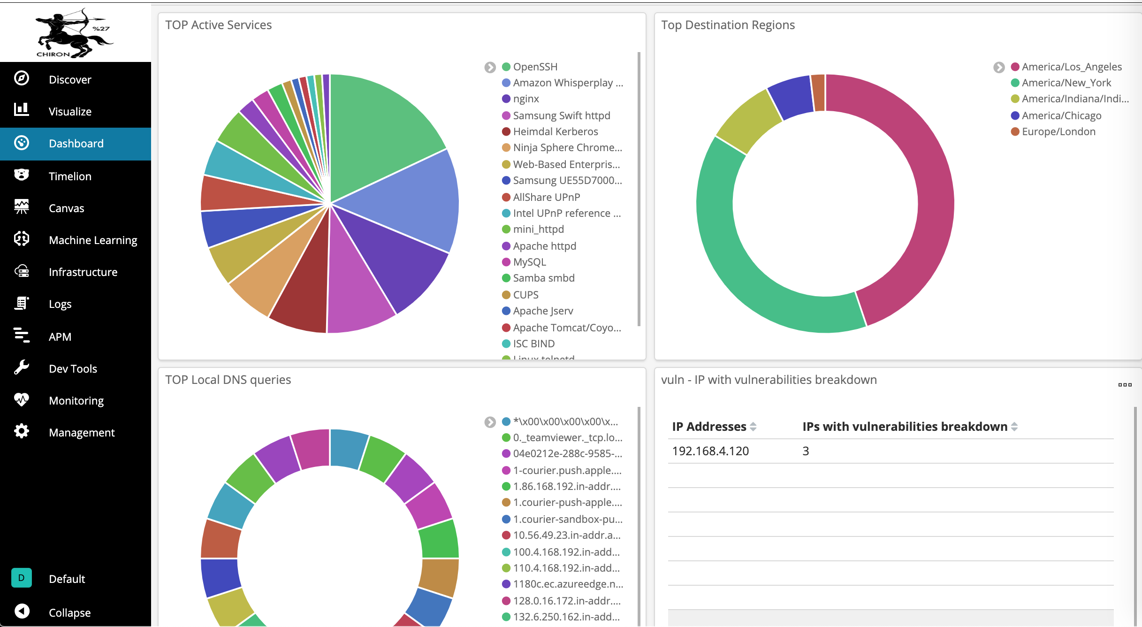Click MySQL legend entry
Viewport: 1142px width, 627px height.
524,262
